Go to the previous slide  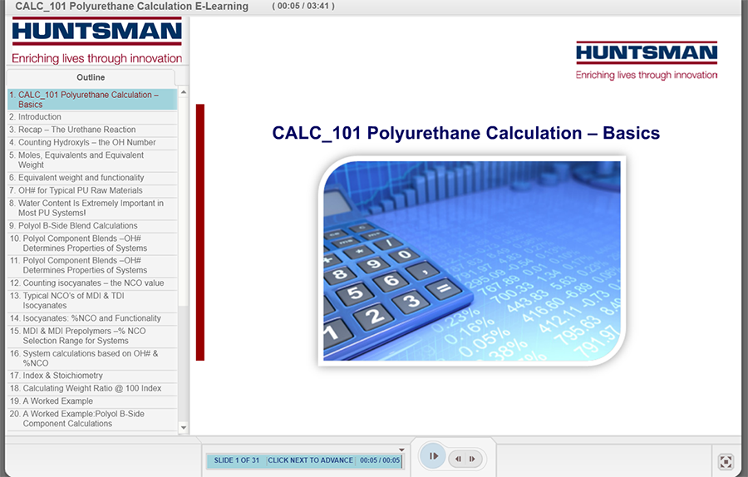click(x=458, y=459)
